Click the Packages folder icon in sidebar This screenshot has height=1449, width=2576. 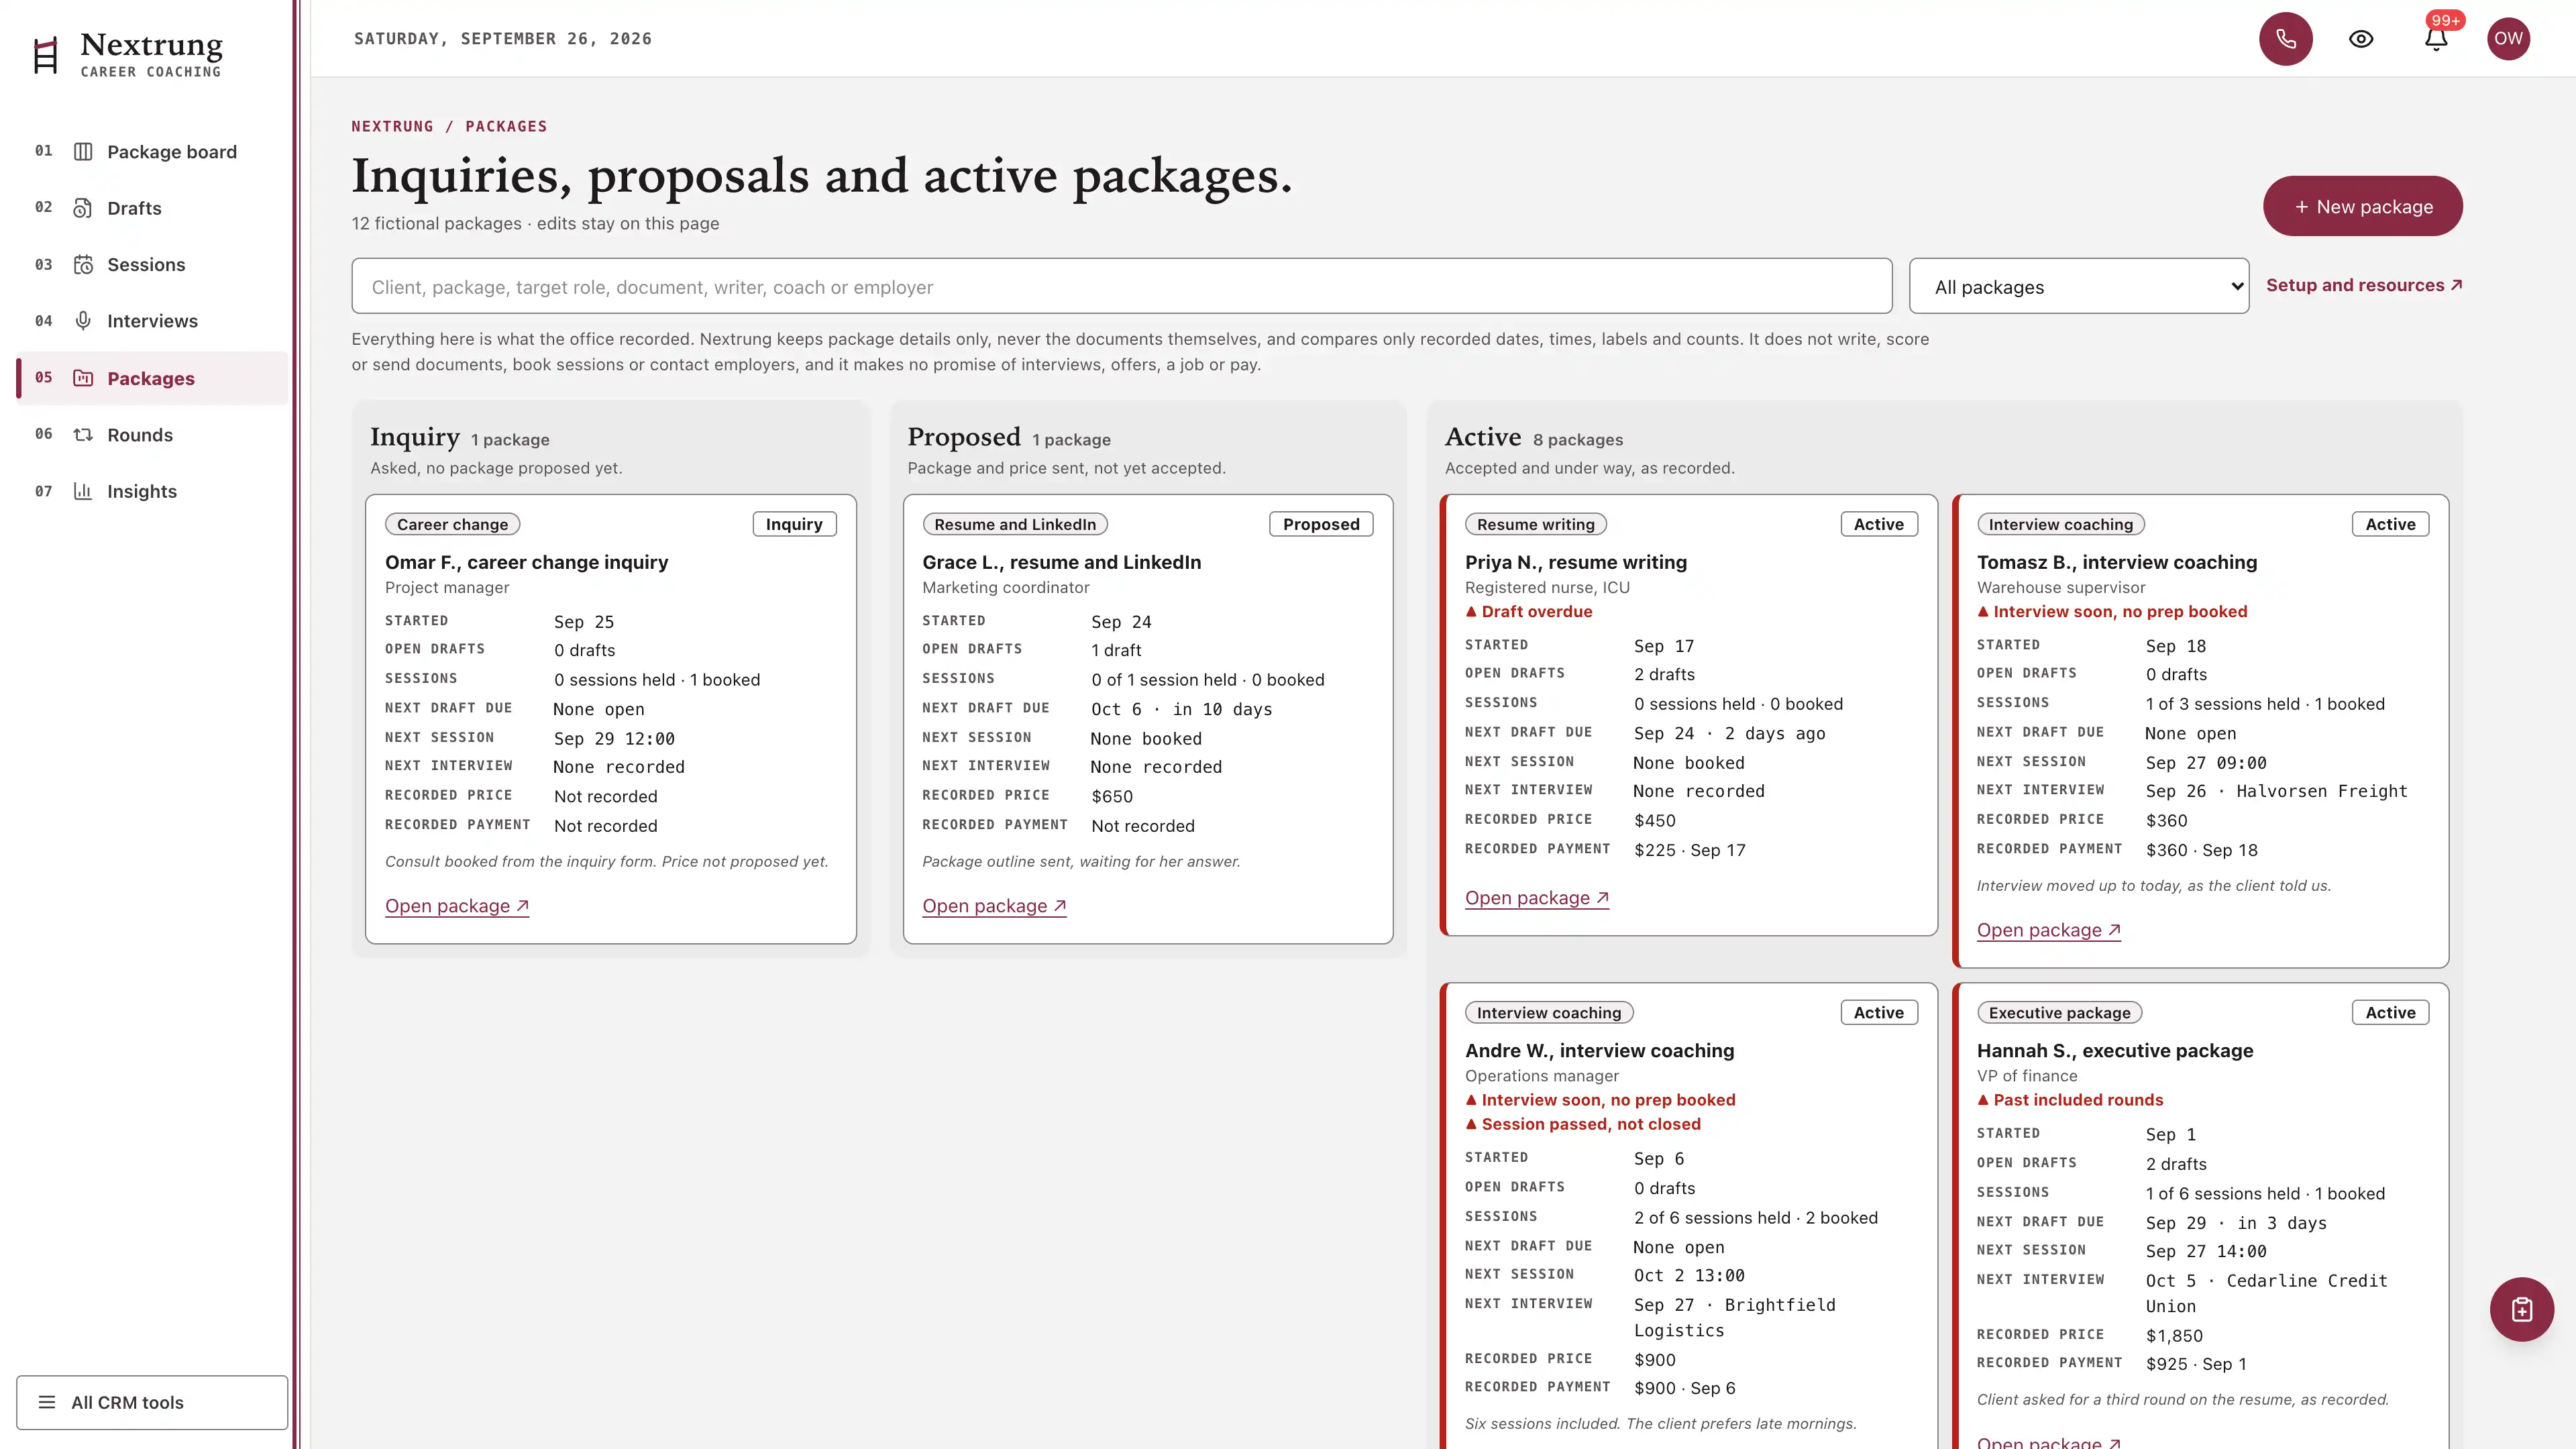(83, 378)
